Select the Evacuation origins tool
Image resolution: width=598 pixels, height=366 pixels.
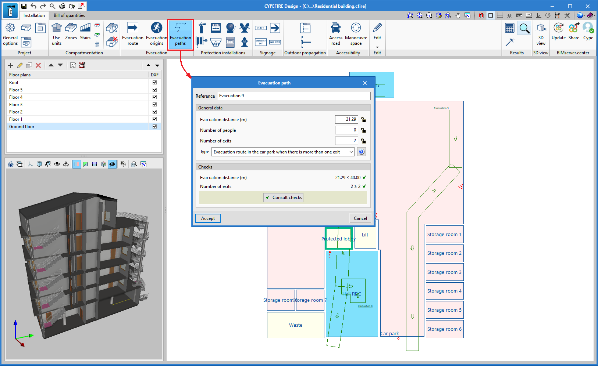tap(156, 34)
